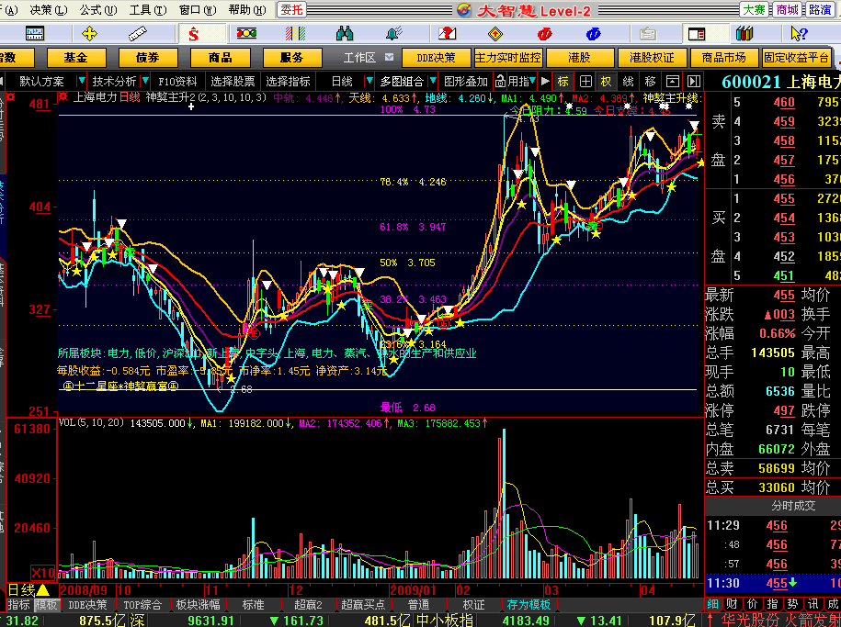Expand the 日线 period dropdown arrow
The image size is (841, 627).
pos(369,81)
